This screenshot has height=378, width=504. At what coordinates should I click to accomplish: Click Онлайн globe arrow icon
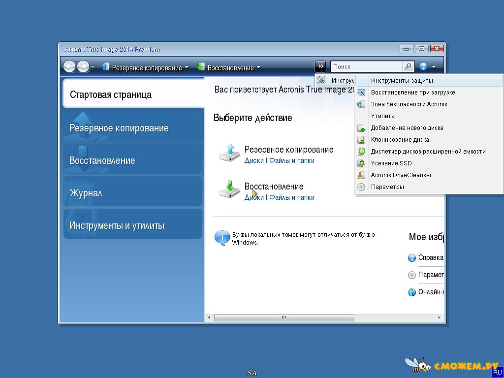click(x=412, y=292)
